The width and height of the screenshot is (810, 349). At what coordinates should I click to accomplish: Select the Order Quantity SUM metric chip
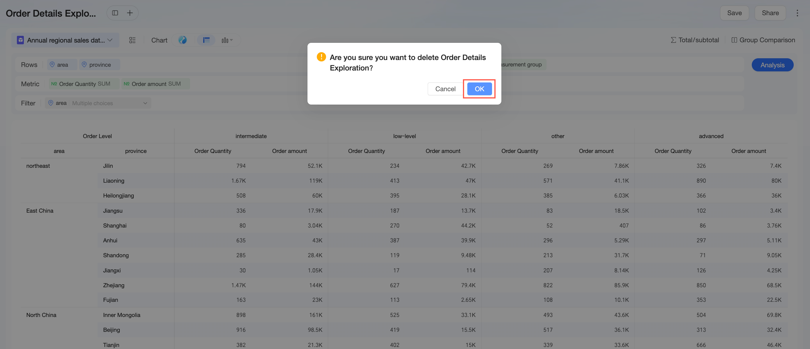[84, 84]
